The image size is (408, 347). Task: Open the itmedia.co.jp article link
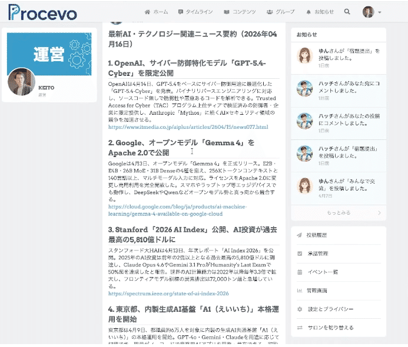click(188, 127)
